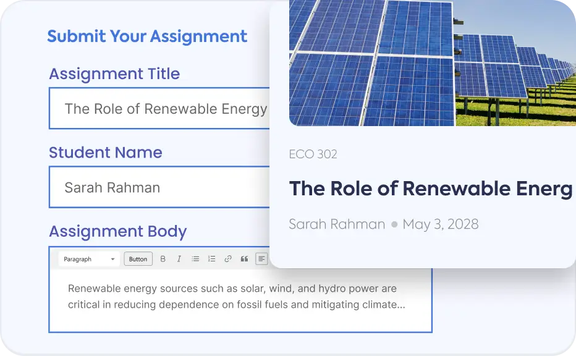Insert a bulleted list
The height and width of the screenshot is (356, 576).
point(195,259)
